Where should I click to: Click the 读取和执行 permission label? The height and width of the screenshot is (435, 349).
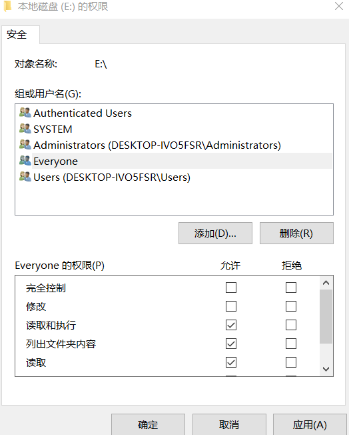[x=51, y=325]
